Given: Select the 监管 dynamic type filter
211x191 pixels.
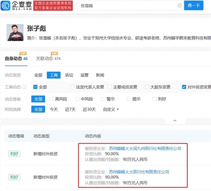Looking at the screenshot, I should 84,75.
